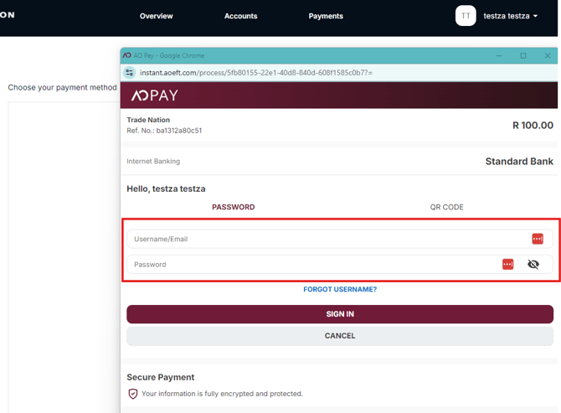This screenshot has height=413, width=561.
Task: Click the secure payment shield icon
Action: [133, 394]
